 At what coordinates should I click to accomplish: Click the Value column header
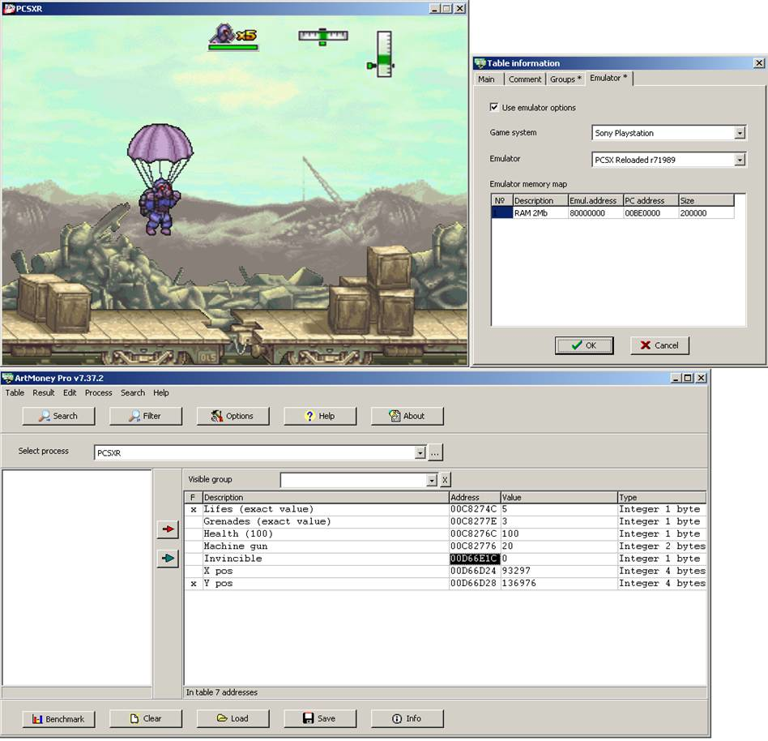(x=559, y=498)
